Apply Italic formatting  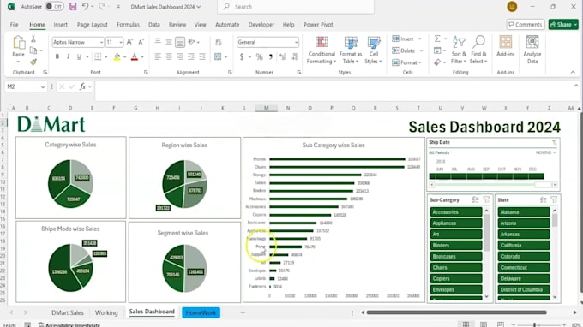coord(68,56)
